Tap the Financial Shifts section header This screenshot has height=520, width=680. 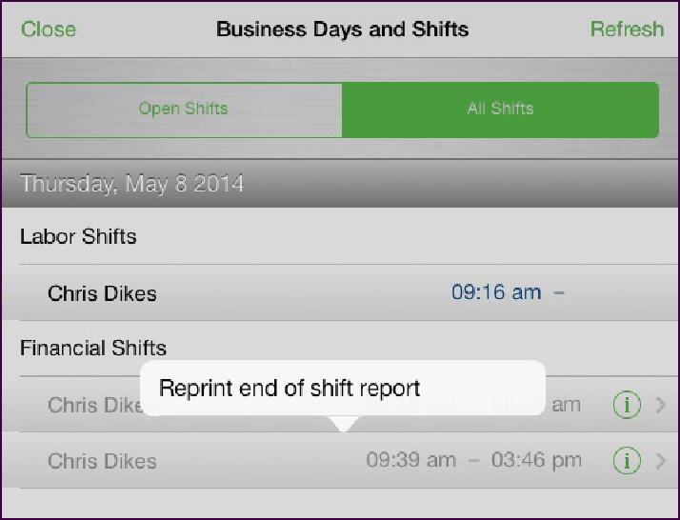93,348
